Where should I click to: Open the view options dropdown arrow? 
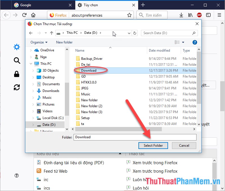tap(183, 42)
